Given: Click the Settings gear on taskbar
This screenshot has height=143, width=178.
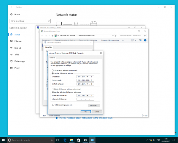Looking at the screenshot, I should (85, 140).
